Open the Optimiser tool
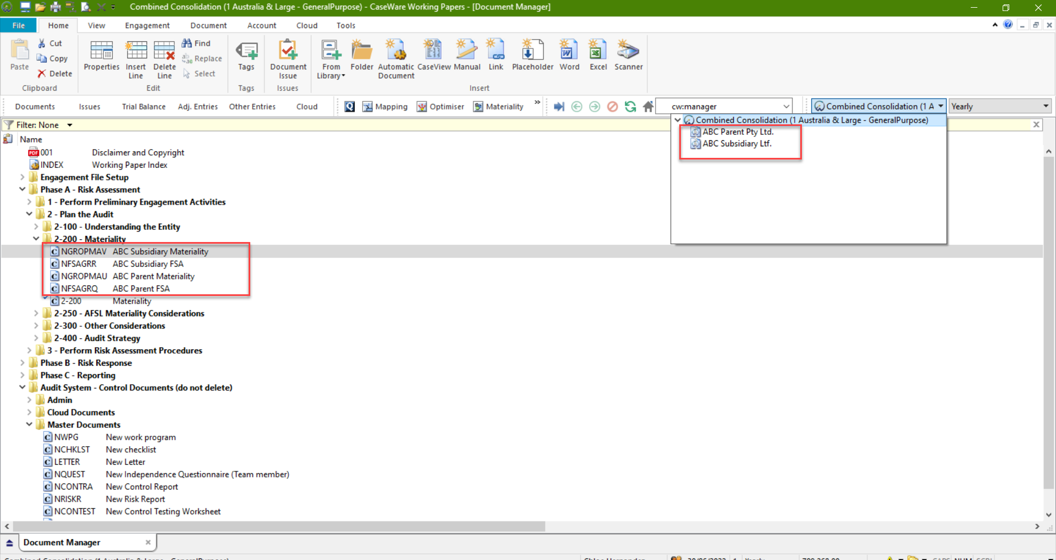 (441, 107)
